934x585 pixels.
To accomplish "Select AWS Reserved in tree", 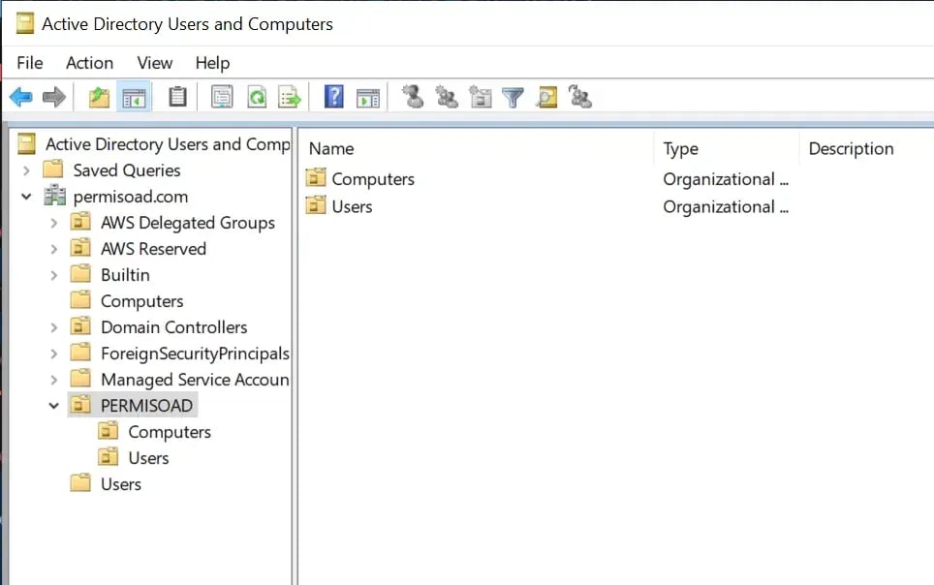I will tap(153, 249).
